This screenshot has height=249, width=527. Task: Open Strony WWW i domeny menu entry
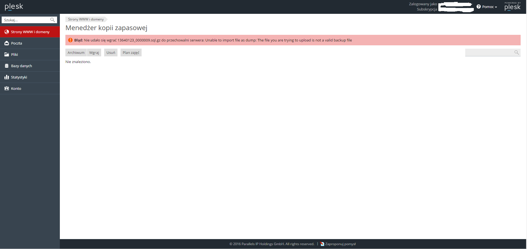30,32
